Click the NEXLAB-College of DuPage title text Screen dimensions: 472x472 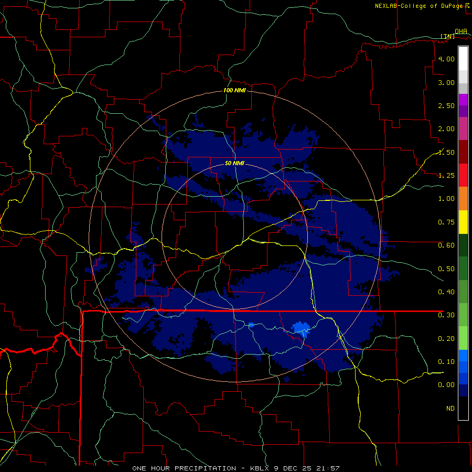(x=419, y=6)
